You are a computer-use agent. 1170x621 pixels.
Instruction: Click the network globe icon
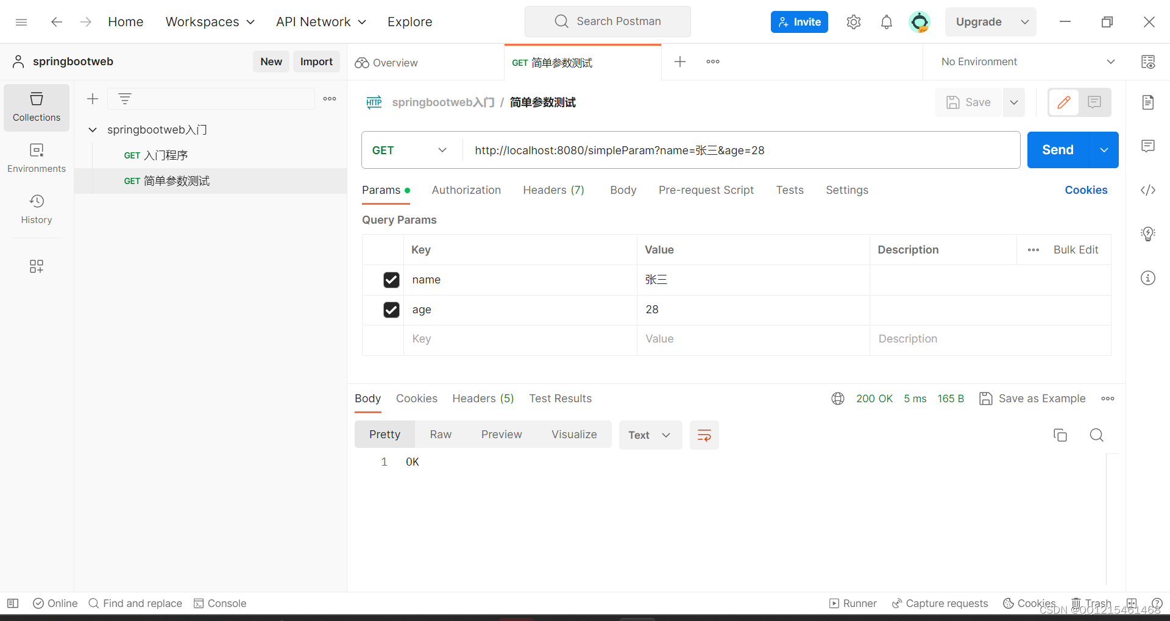(838, 399)
